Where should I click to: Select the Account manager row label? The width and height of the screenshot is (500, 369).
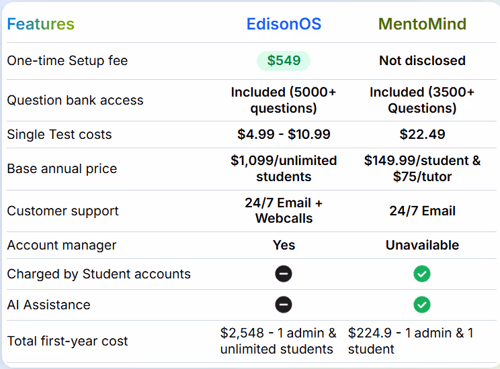62,245
